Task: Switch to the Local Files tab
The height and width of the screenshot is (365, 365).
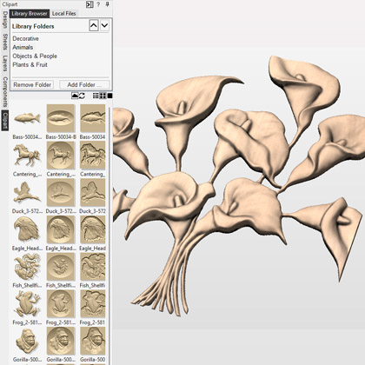Action: 64,13
